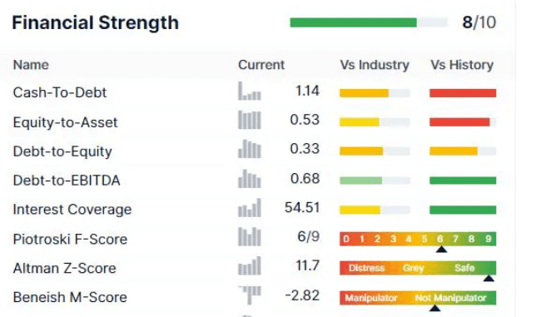This screenshot has height=317, width=536.
Task: Select the Altman Z-Score metric name
Action: click(x=65, y=268)
